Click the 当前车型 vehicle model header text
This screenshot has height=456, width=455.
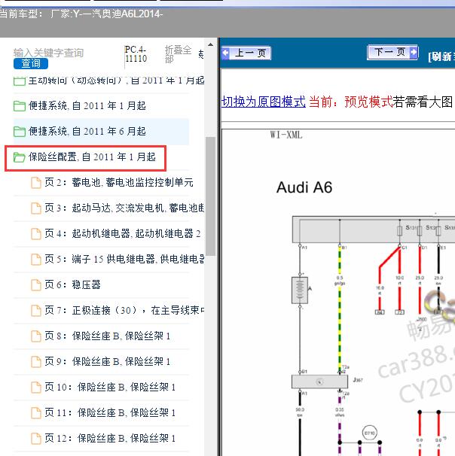[81, 14]
